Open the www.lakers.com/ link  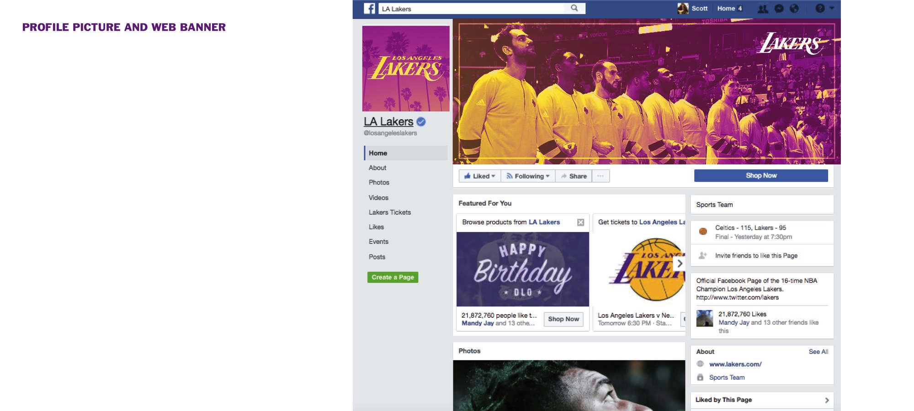(735, 364)
